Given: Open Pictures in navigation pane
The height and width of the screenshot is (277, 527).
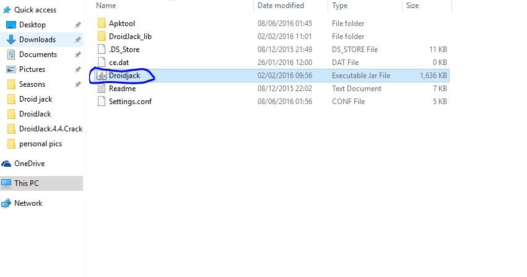Looking at the screenshot, I should [32, 69].
